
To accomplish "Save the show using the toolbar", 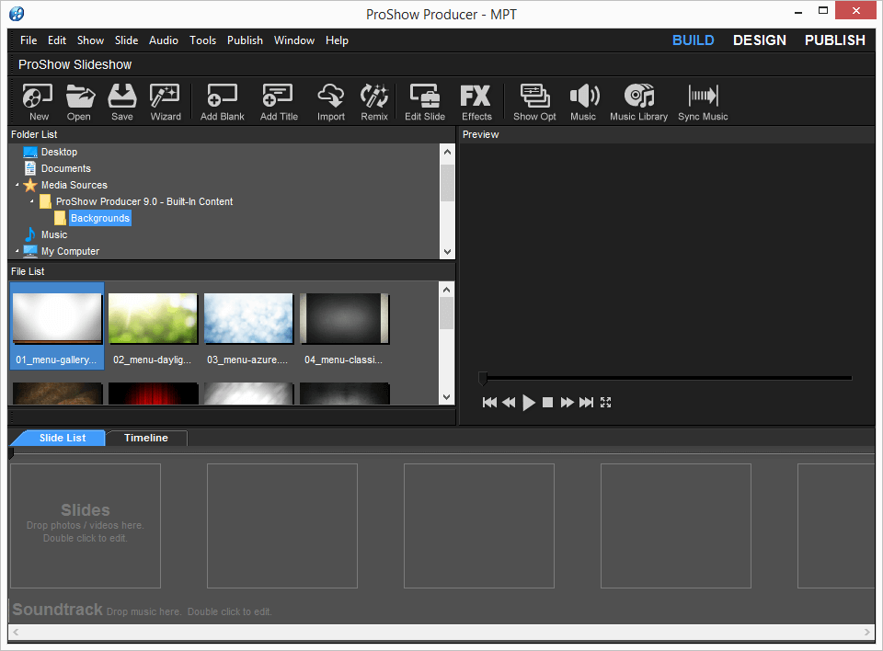I will (x=122, y=102).
